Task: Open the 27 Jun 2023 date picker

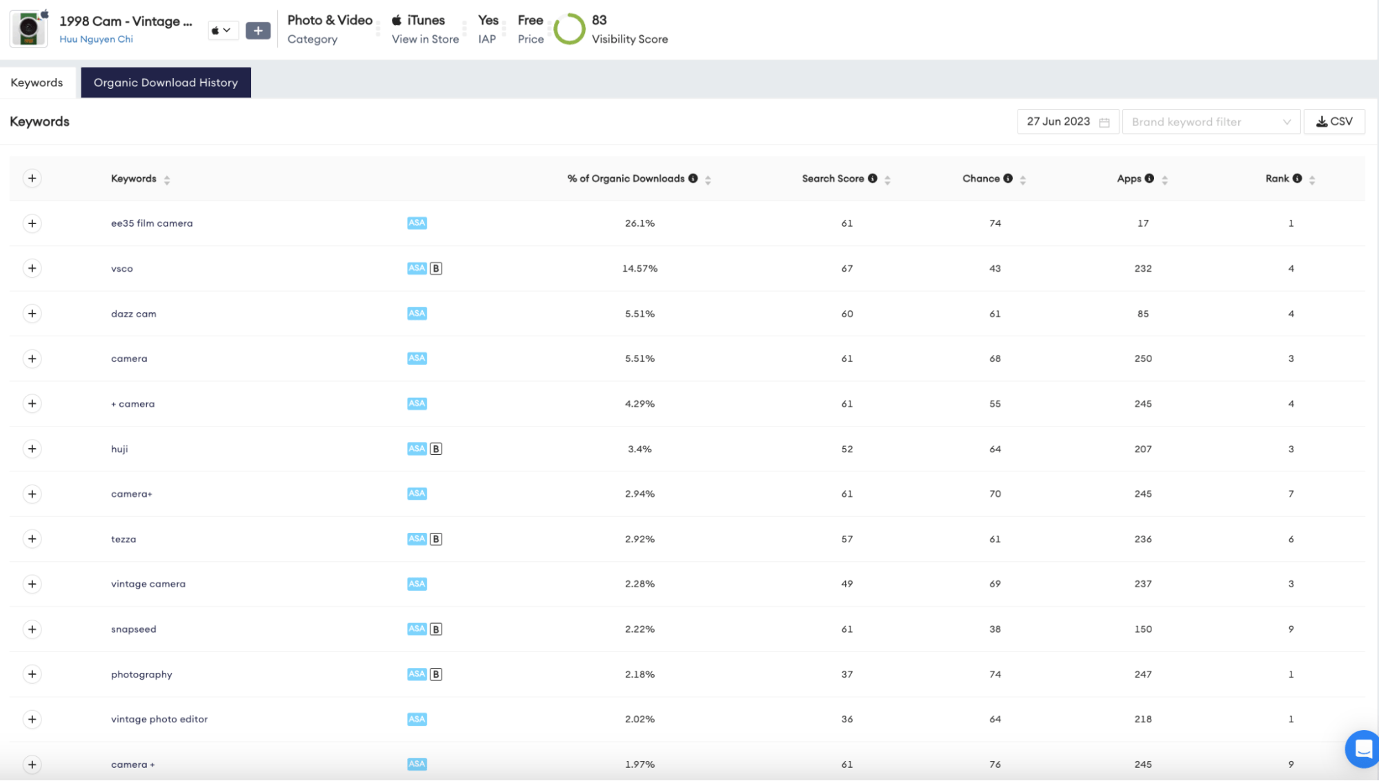Action: coord(1067,122)
